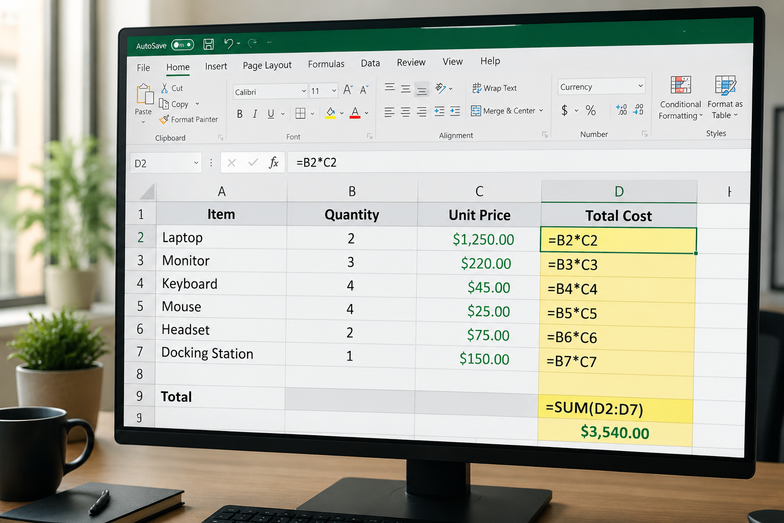Screen dimensions: 784x523
Task: Click the Select All corner triangle
Action: 146,192
